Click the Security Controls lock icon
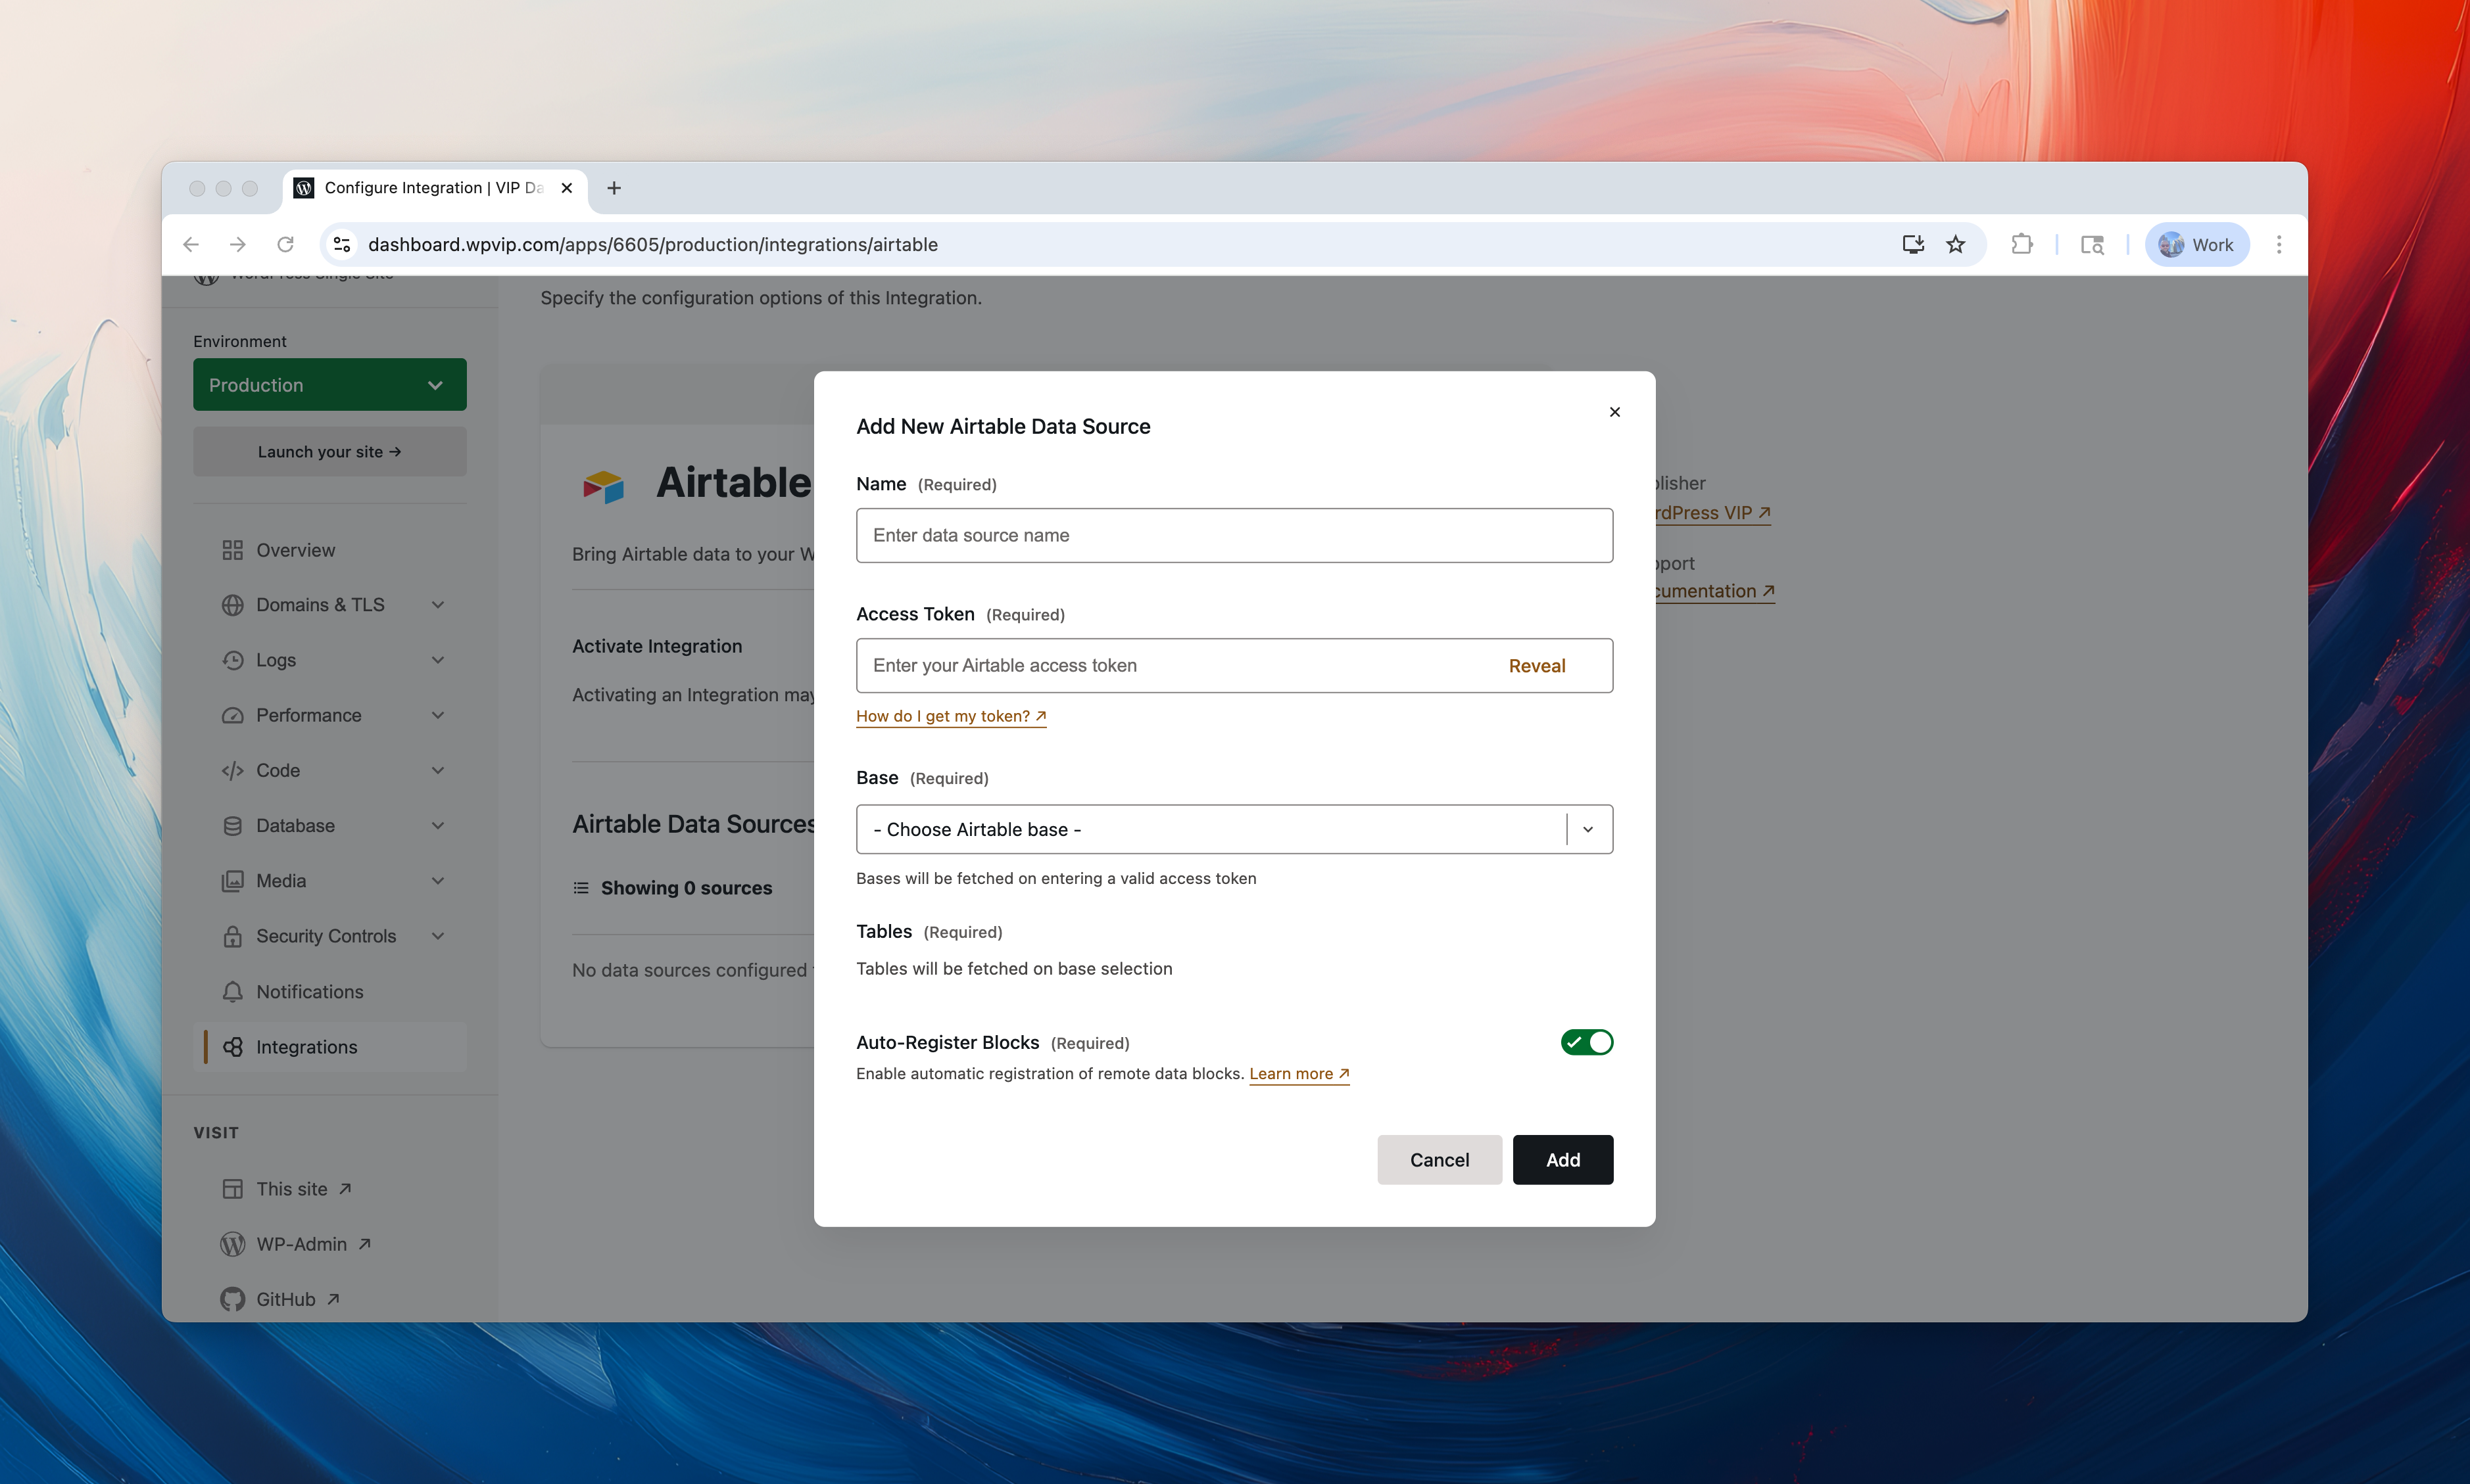This screenshot has width=2470, height=1484. [232, 936]
